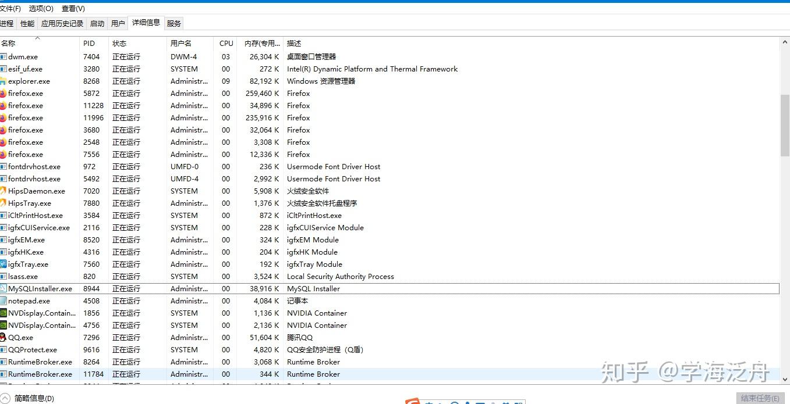The width and height of the screenshot is (790, 404).
Task: Click the explorer.exe folder icon
Action: coord(3,81)
